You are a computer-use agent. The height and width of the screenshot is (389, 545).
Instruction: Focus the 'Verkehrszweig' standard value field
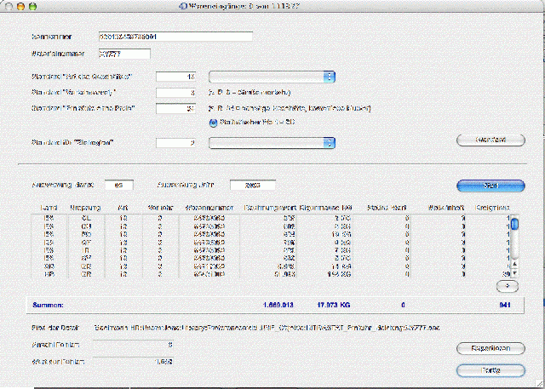(x=177, y=92)
